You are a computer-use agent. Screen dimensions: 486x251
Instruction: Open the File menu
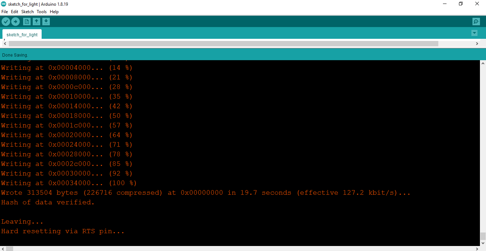pos(5,11)
